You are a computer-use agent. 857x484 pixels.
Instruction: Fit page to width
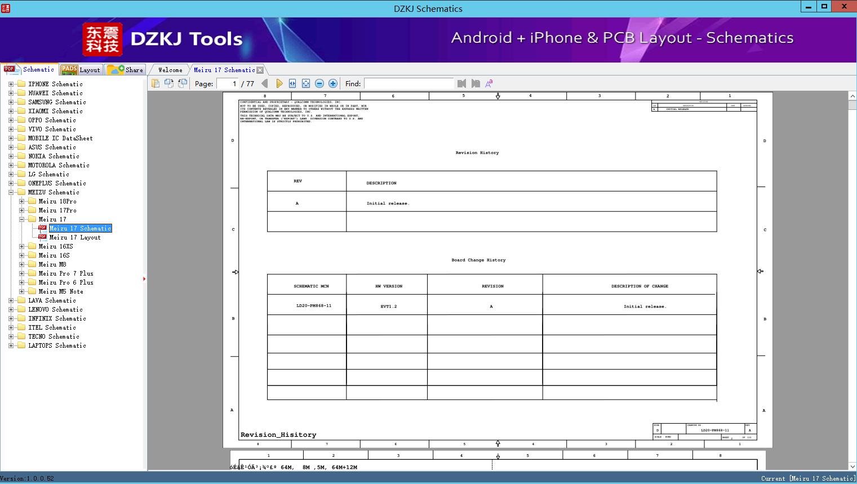(x=292, y=83)
